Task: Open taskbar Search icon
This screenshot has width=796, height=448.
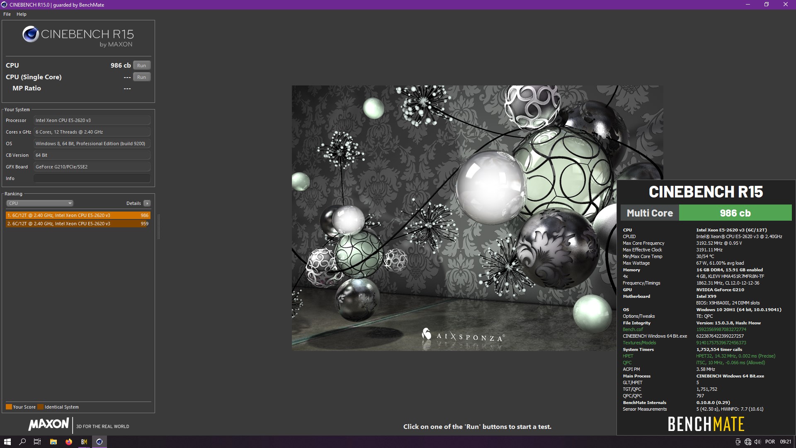Action: pos(22,442)
